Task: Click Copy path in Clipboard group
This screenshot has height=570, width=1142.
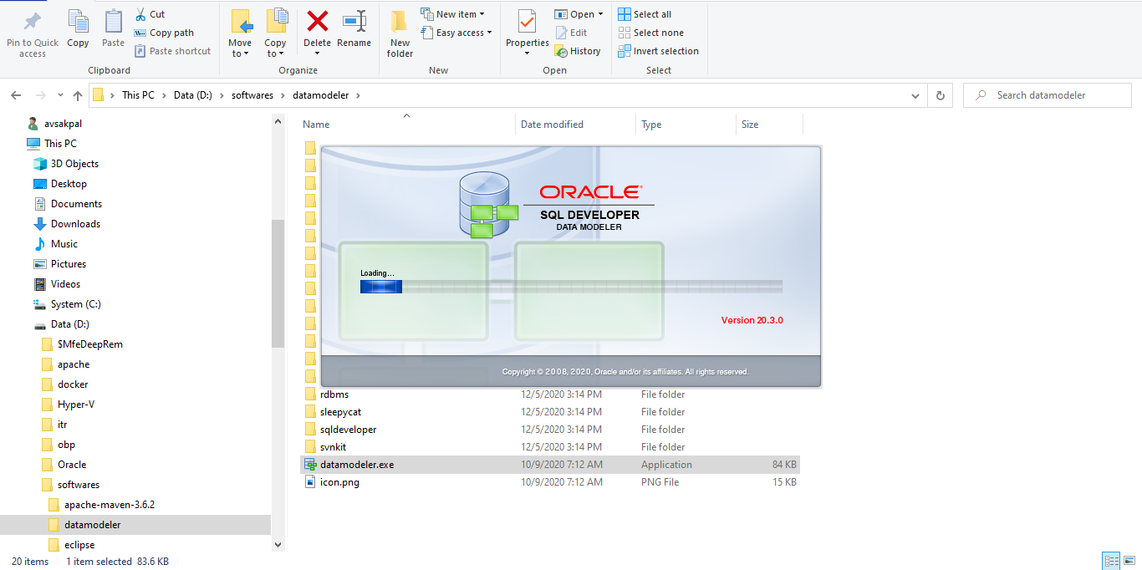Action: click(x=164, y=33)
